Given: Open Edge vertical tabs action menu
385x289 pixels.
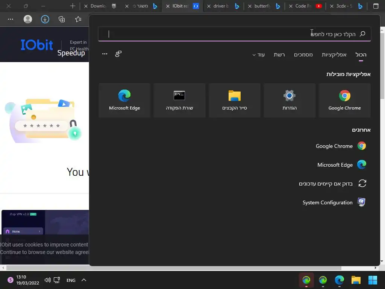Looking at the screenshot, I should 376,6.
